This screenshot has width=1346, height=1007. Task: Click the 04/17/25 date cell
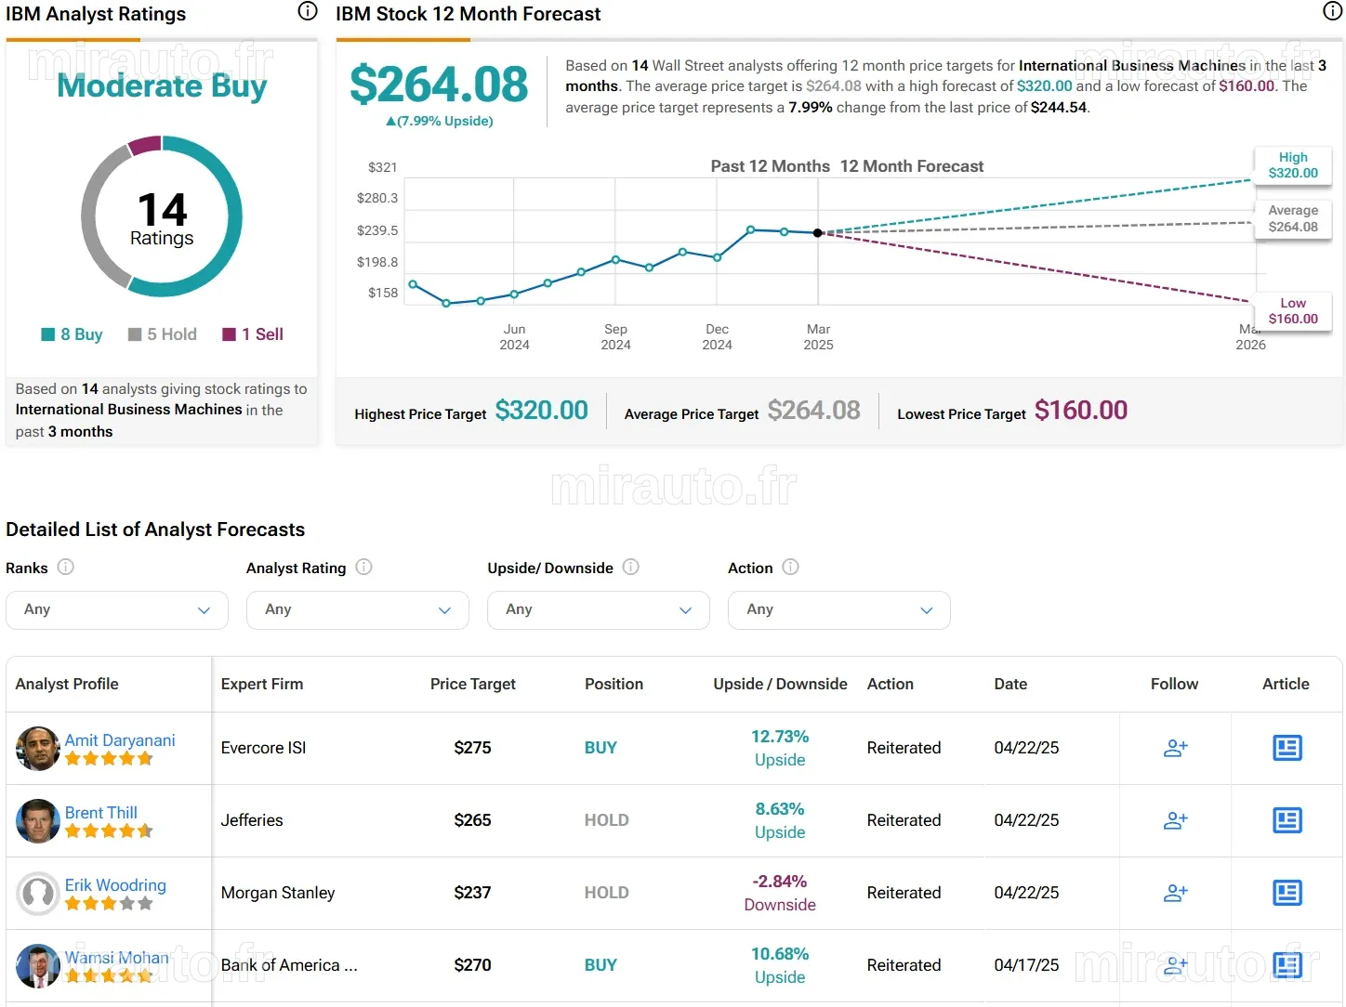pos(1026,965)
